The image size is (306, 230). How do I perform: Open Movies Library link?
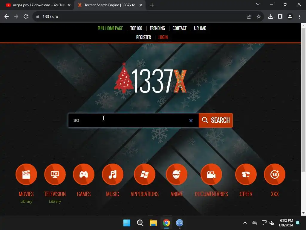(x=26, y=202)
